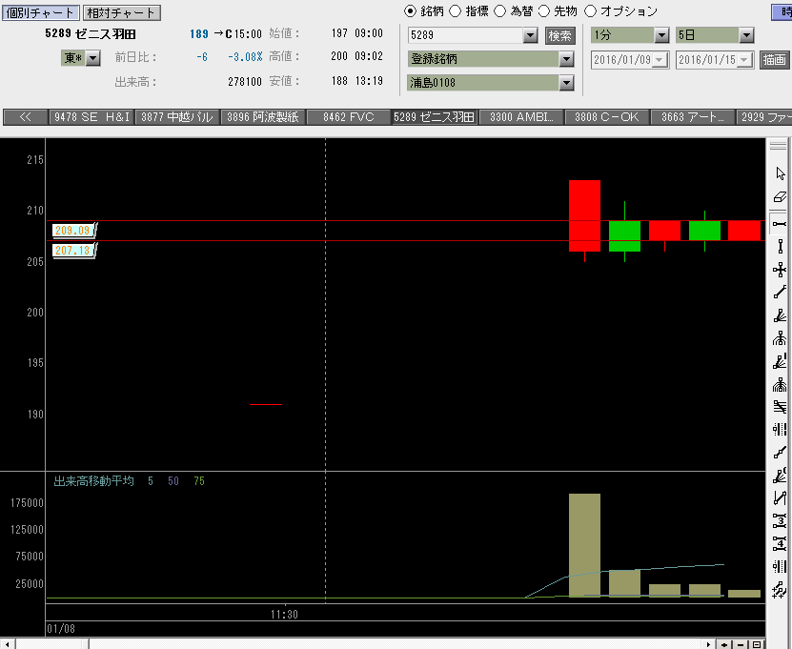Select the plain fan lines tool
Image resolution: width=792 pixels, height=649 pixels.
click(780, 315)
